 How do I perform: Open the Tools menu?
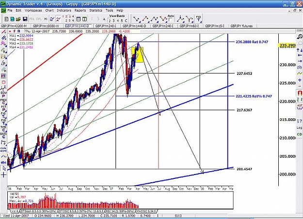point(110,11)
